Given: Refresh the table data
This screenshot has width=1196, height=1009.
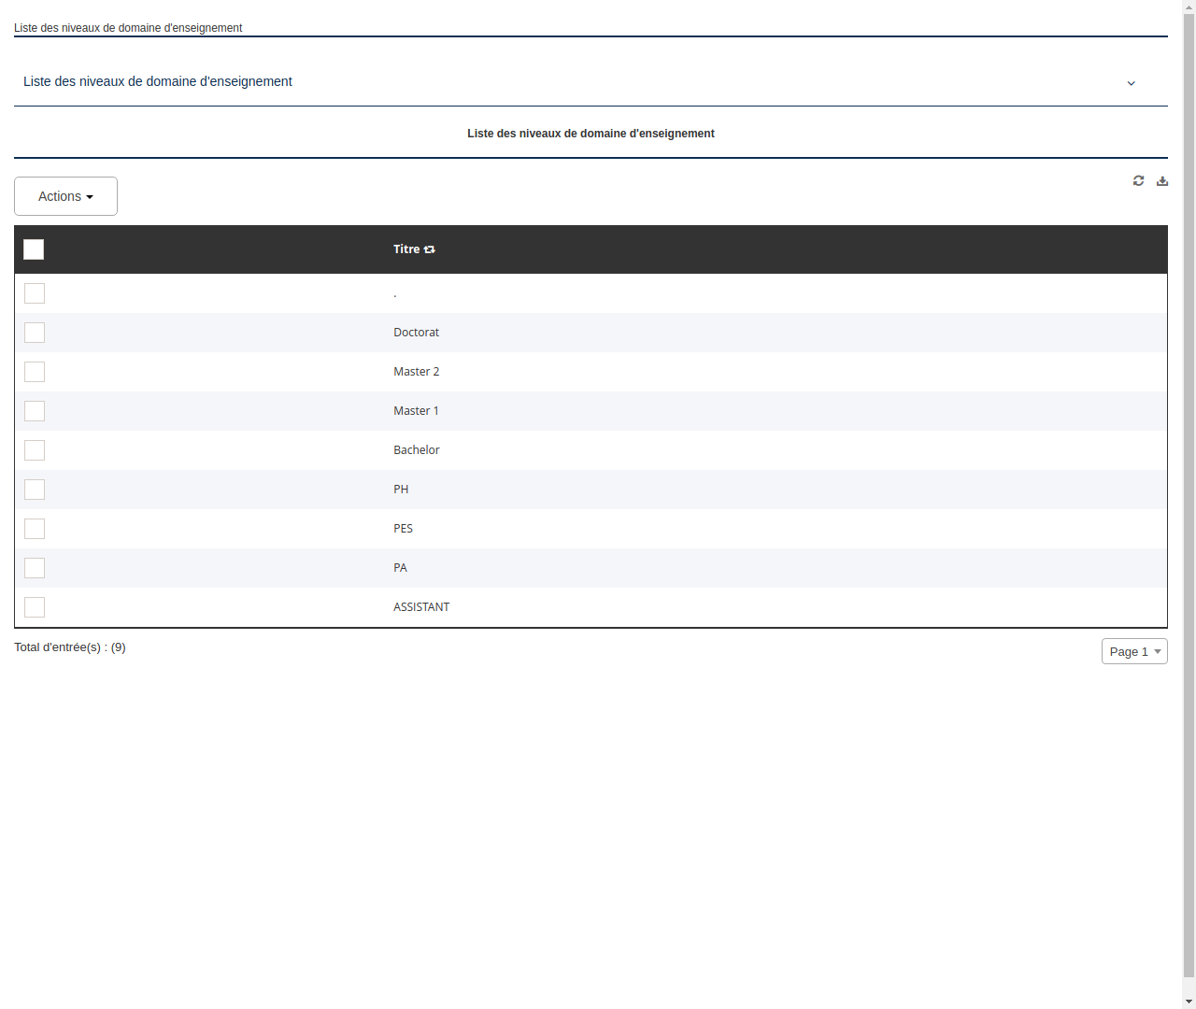Looking at the screenshot, I should [x=1138, y=180].
